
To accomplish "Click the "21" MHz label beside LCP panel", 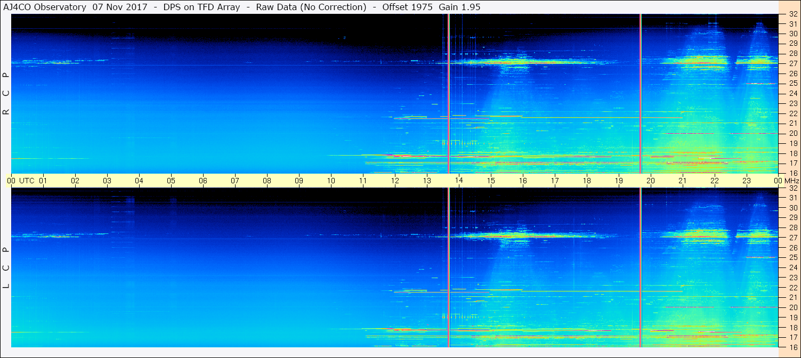I will 793,297.
